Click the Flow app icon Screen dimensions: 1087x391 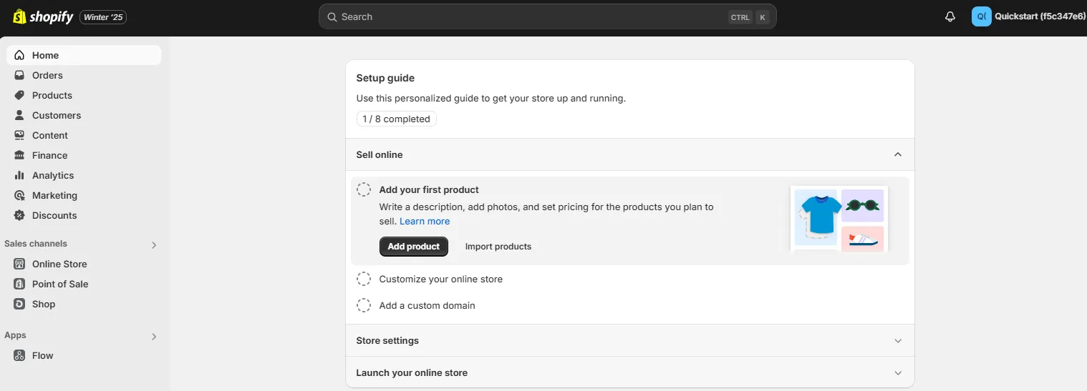point(19,355)
